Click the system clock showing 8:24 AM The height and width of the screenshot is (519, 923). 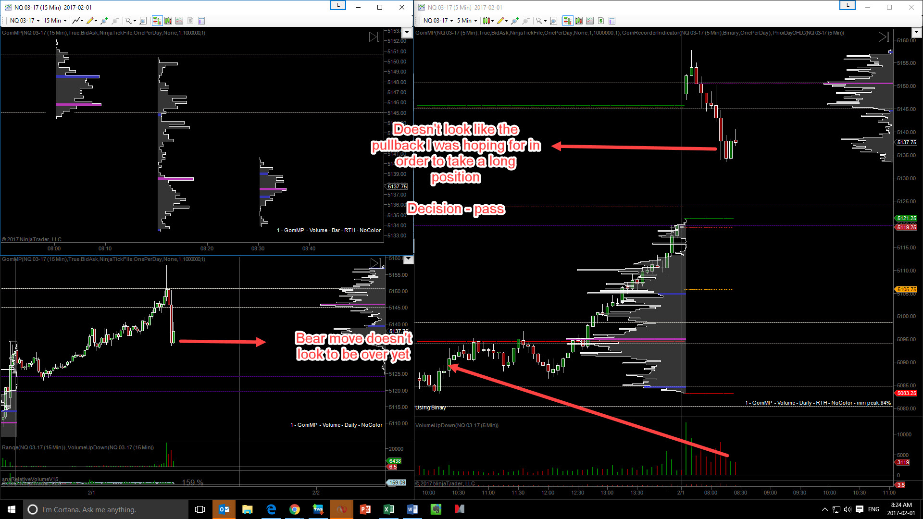[x=901, y=509]
